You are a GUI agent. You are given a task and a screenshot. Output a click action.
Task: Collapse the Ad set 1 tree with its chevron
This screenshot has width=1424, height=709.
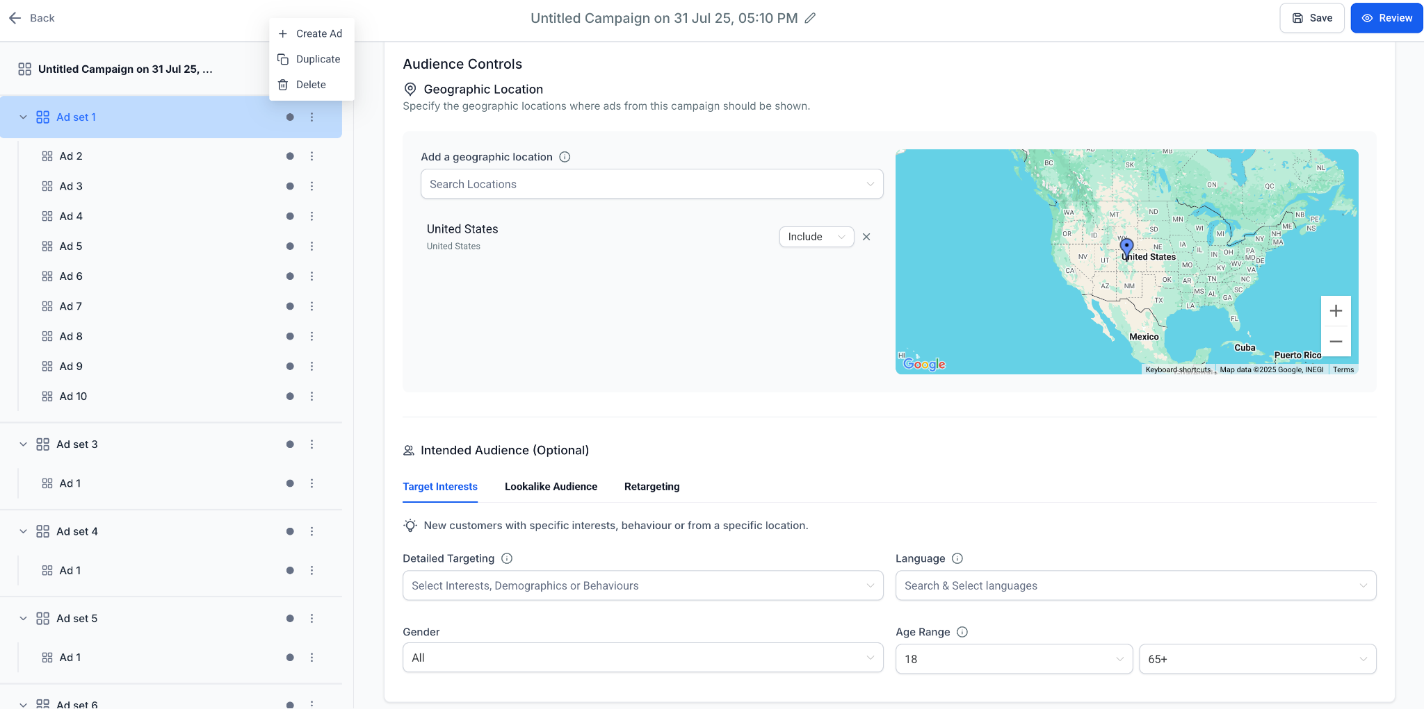(x=23, y=117)
